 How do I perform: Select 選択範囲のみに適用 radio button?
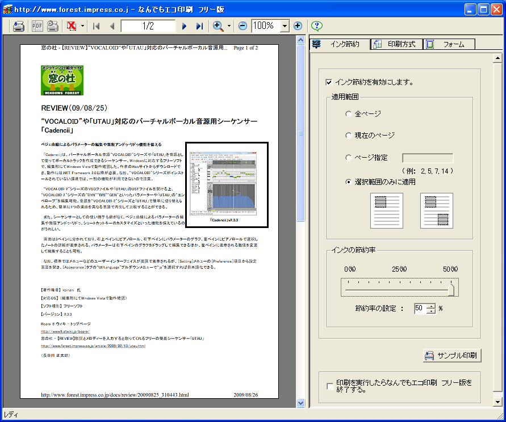[348, 182]
